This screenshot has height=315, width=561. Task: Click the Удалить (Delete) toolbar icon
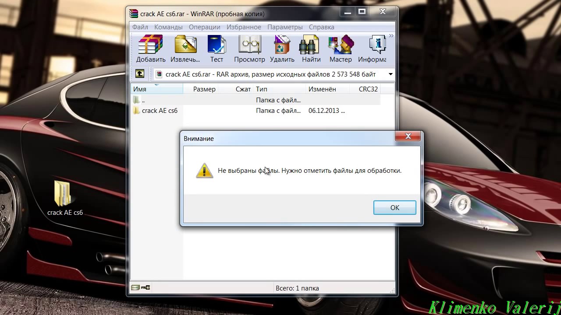[282, 49]
